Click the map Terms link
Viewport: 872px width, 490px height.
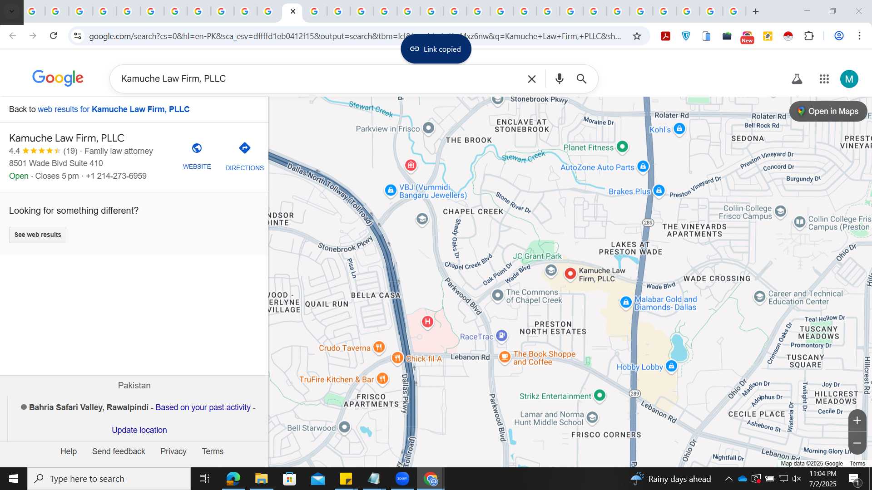pos(857,463)
